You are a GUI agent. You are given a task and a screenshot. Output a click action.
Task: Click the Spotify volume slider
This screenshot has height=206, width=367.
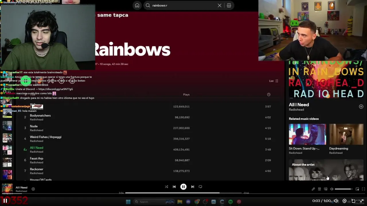click(343, 189)
